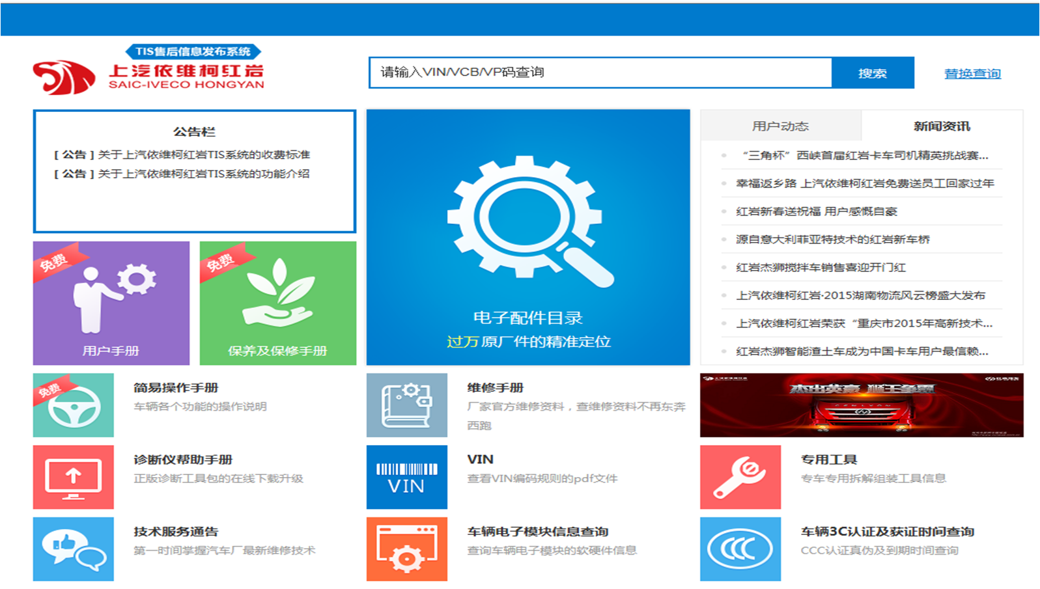Image resolution: width=1040 pixels, height=589 pixels.
Task: Open the 诊断仪帮助手册 monitor upload icon
Action: coord(74,477)
